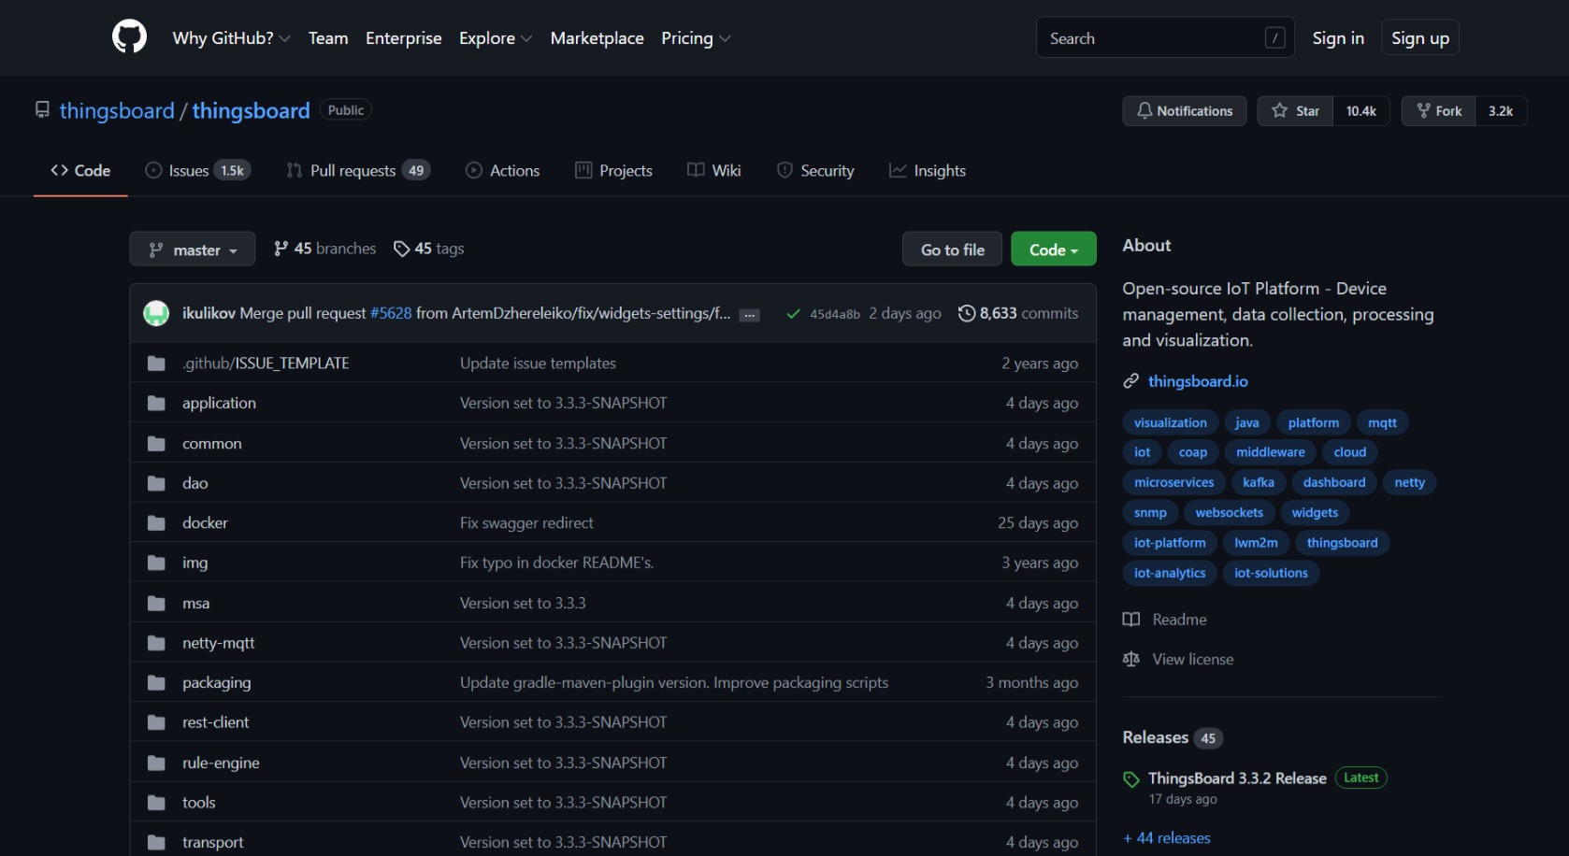Click the branch icon beside 45 branches

tap(281, 249)
